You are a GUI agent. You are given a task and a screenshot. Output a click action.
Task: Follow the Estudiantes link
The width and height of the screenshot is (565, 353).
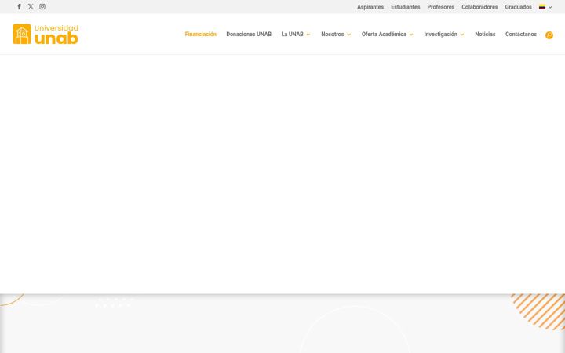406,7
